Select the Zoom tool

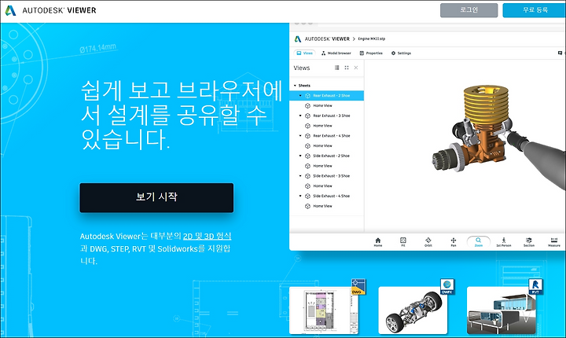[x=478, y=242]
